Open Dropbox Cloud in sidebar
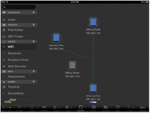Viewport: 150px width, 113px height. coord(19,60)
